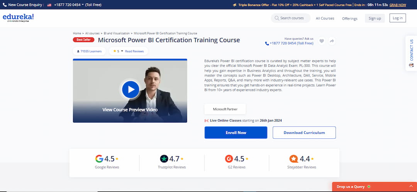Open the Drop us a Query panel
The height and width of the screenshot is (192, 417).
[x=375, y=187]
